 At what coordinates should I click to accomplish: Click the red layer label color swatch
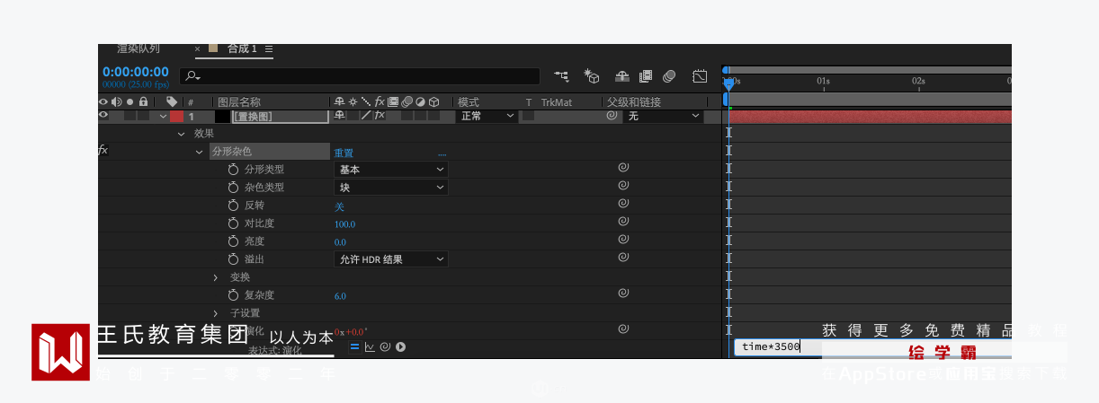tap(176, 116)
